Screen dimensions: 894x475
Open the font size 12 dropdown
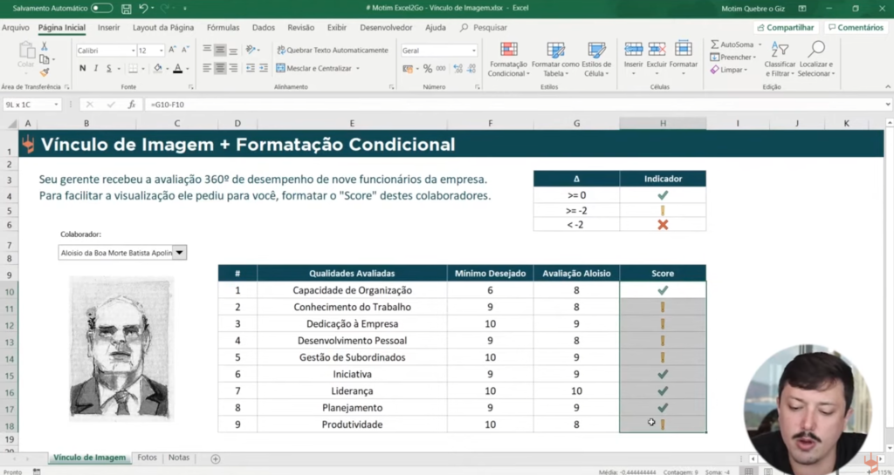(x=162, y=51)
